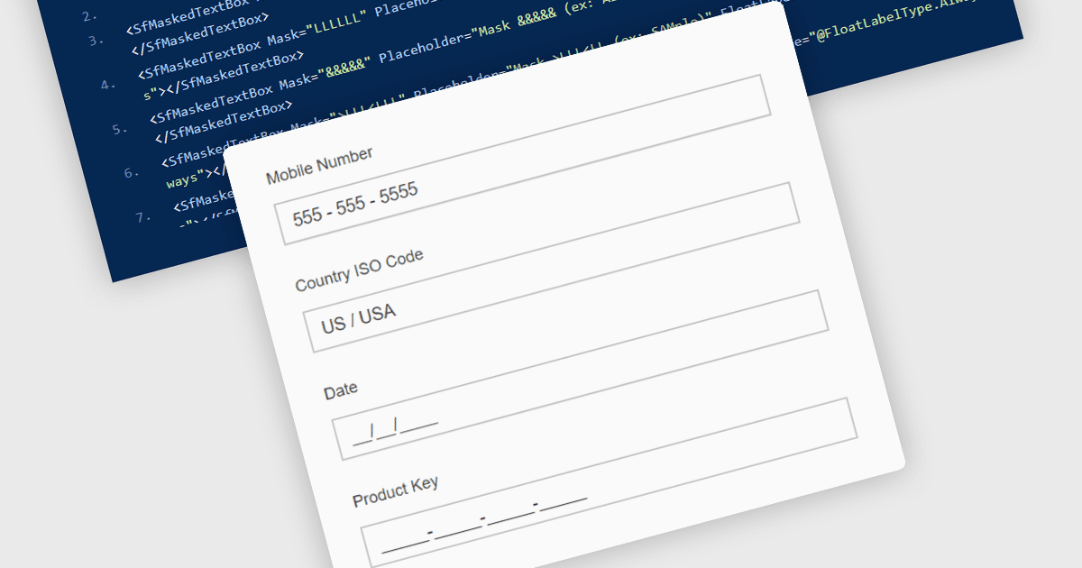The height and width of the screenshot is (568, 1082).
Task: Click into the Mobile Number input field
Action: point(536,214)
